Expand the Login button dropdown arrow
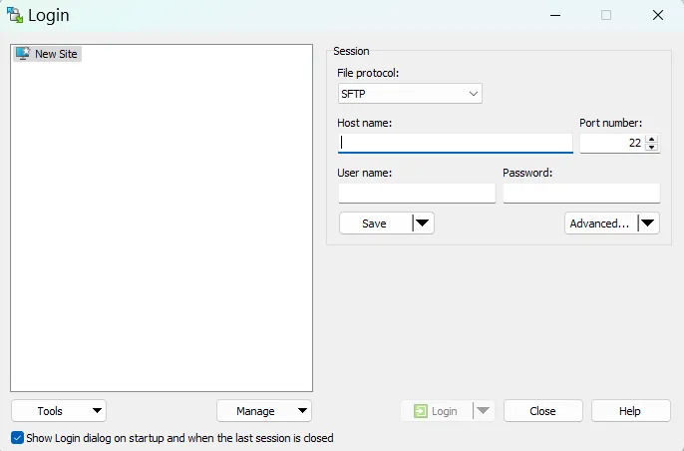Viewport: 684px width, 451px height. tap(484, 411)
